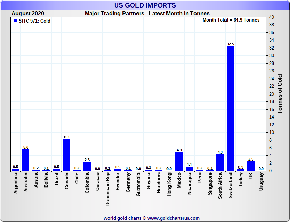Select the Mexico bar at 4.9 tonnes
The height and width of the screenshot is (222, 290).
pos(179,161)
